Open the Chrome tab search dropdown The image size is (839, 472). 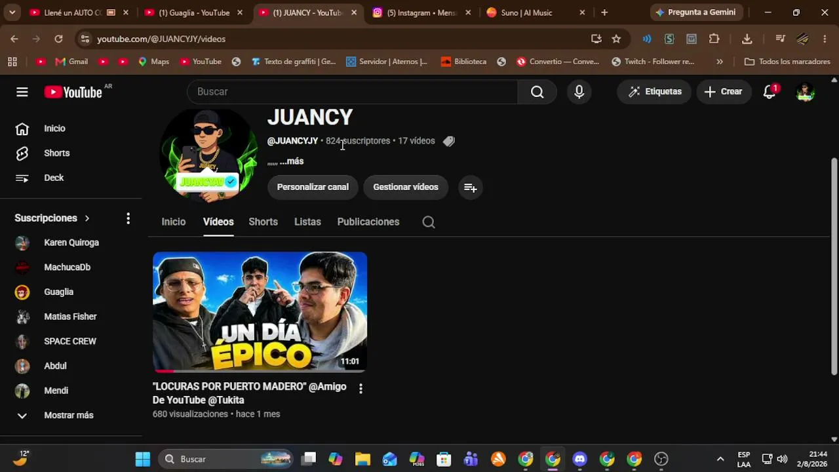tap(12, 12)
